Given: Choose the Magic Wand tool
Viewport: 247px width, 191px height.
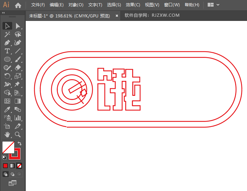Looking at the screenshot, I should [7, 35].
